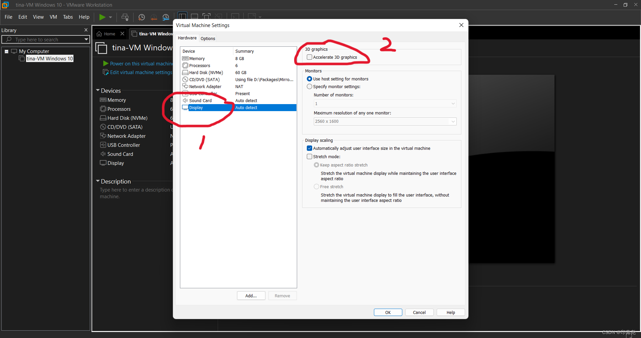
Task: Click Display icon in main Devices list
Action: (103, 163)
